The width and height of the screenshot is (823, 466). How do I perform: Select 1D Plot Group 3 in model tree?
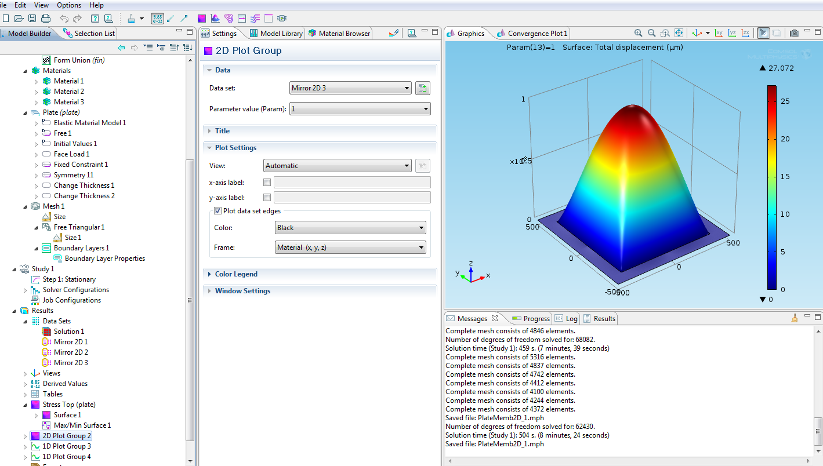[x=66, y=446]
